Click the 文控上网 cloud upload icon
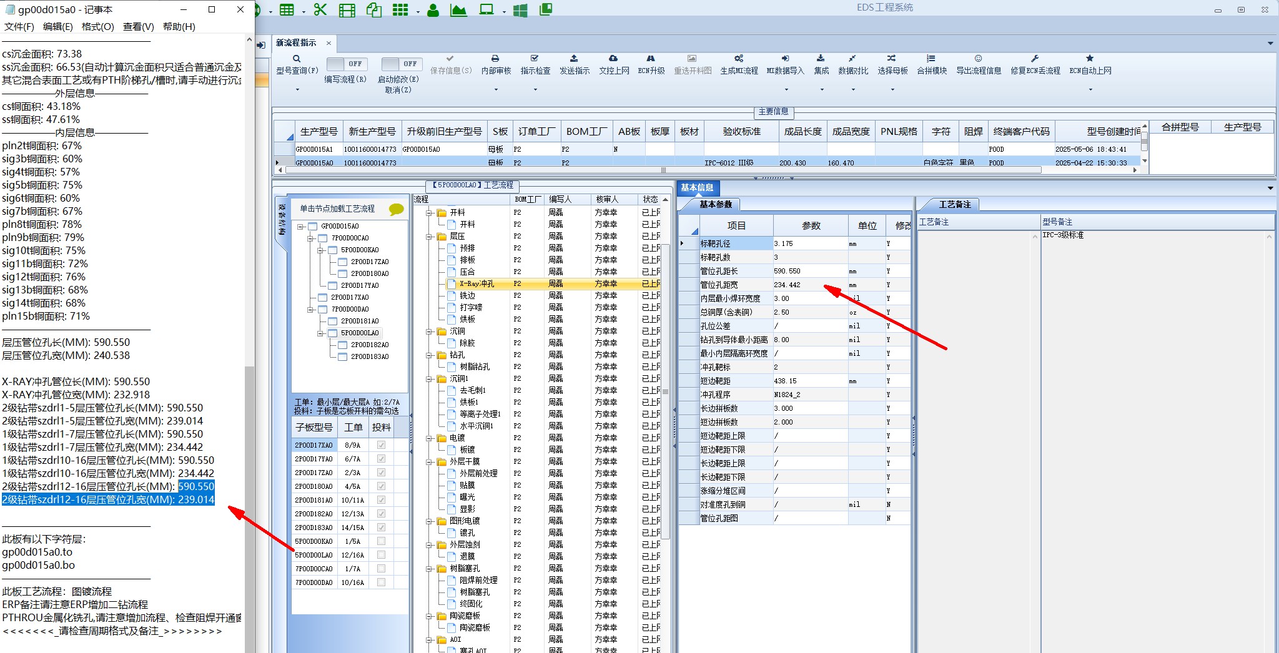 tap(614, 58)
